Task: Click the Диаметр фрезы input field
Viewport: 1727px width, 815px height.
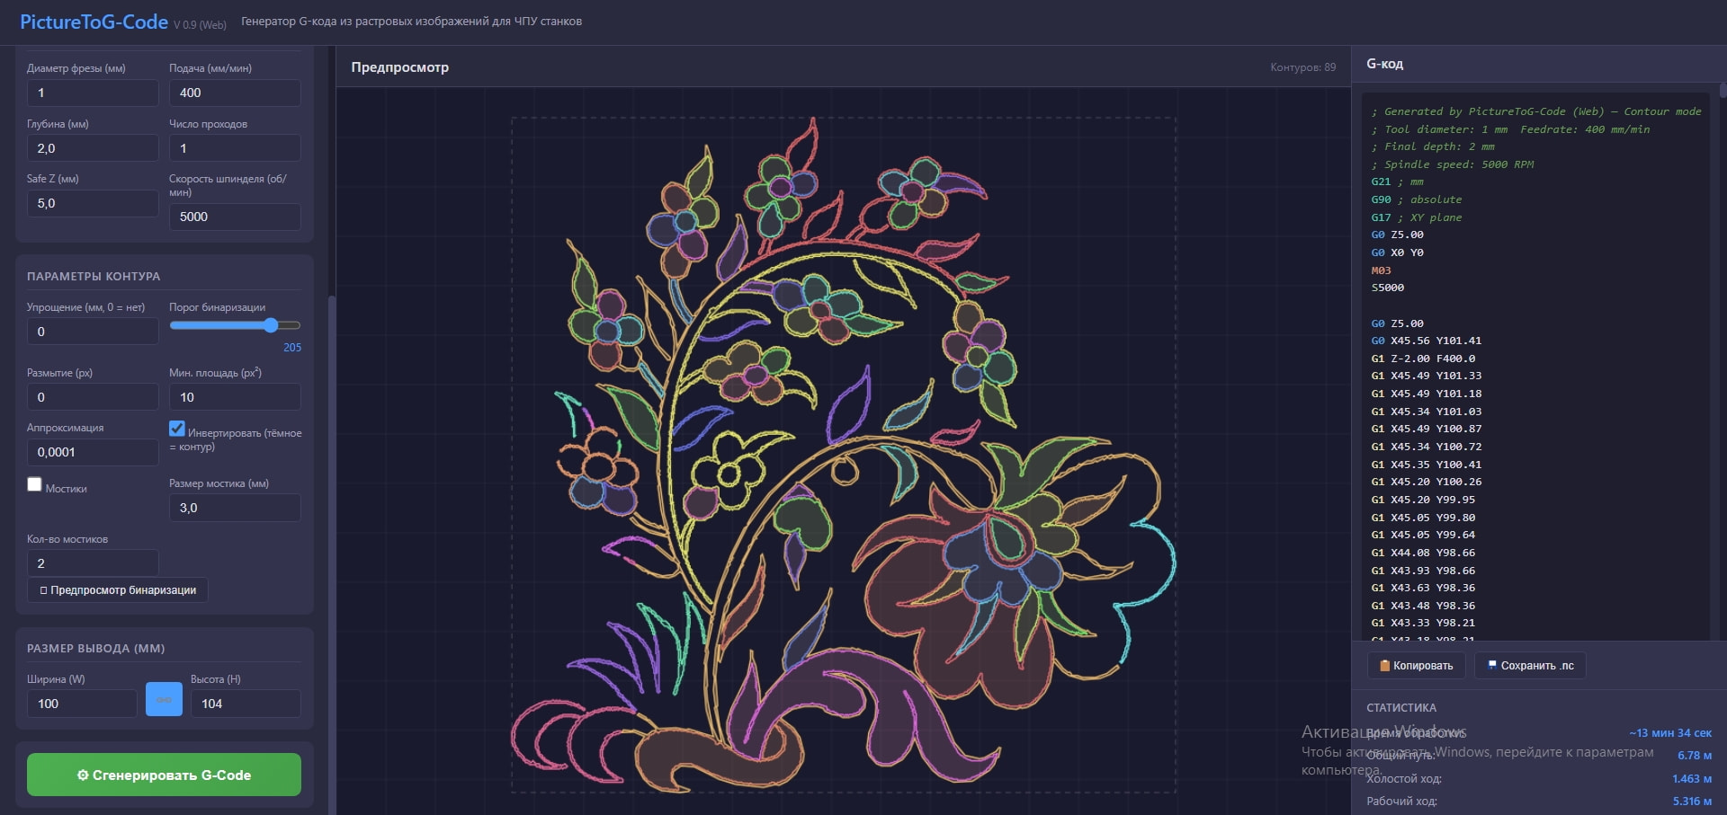Action: (93, 93)
